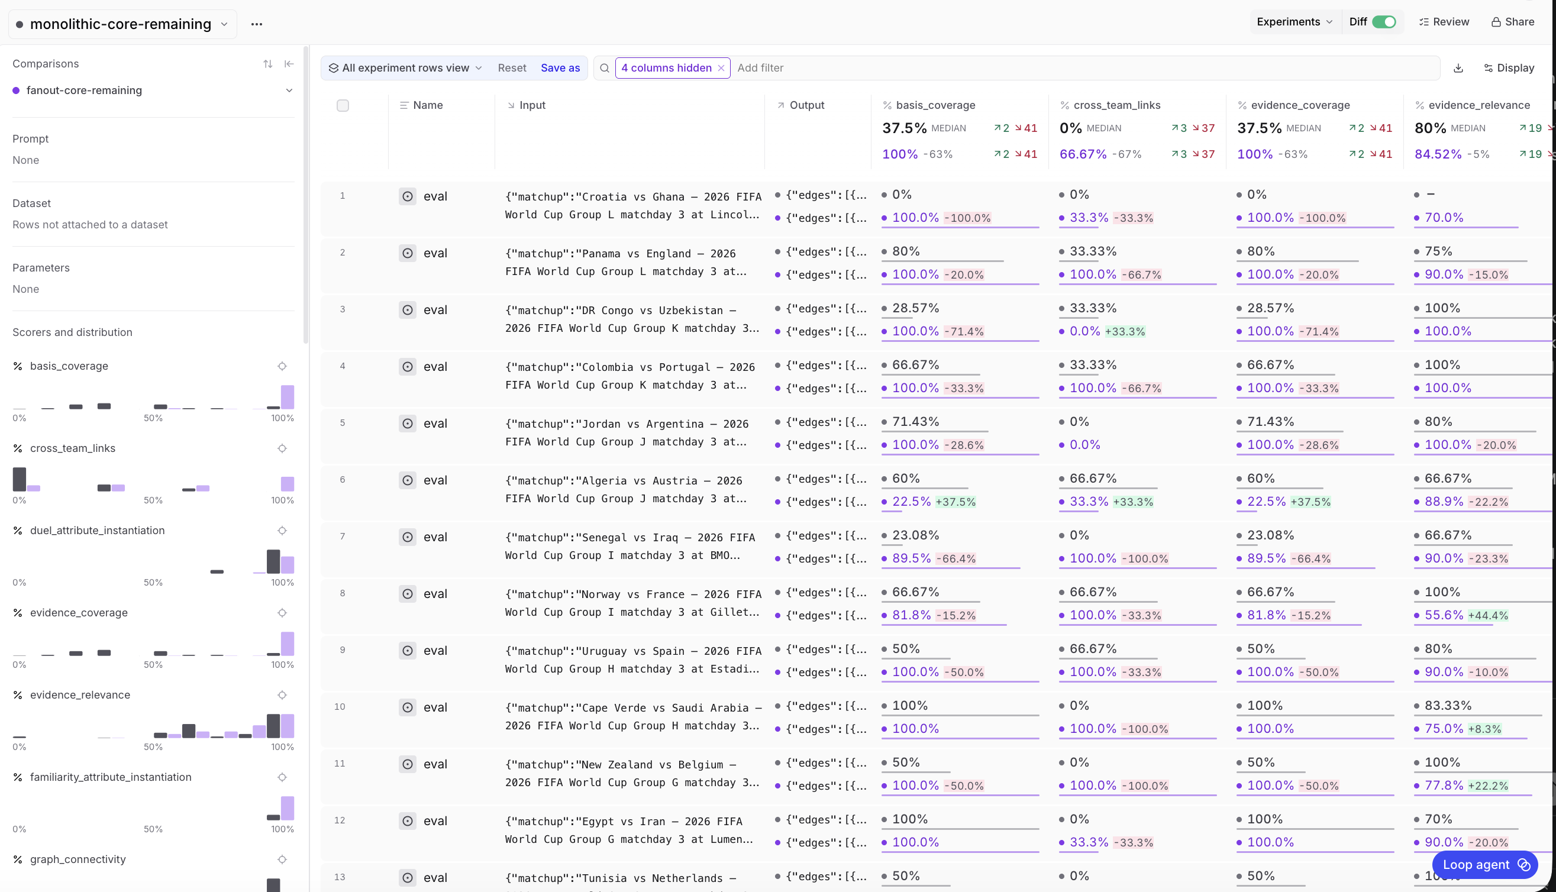Open the All experiment rows view dropdown
The height and width of the screenshot is (892, 1556).
tap(405, 68)
